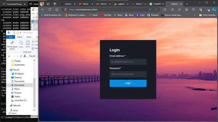Toggle Split screen icon in Edge toolbar

pos(172,10)
